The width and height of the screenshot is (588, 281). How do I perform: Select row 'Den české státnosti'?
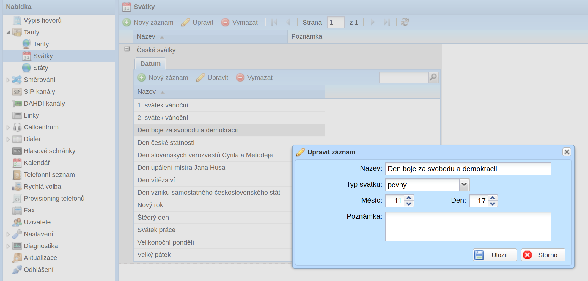(x=229, y=143)
